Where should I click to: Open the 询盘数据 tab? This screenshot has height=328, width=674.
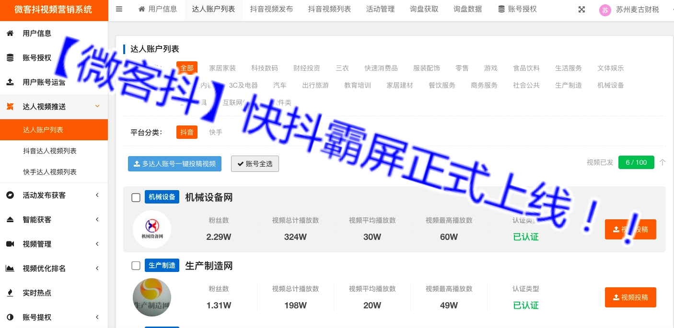[467, 9]
